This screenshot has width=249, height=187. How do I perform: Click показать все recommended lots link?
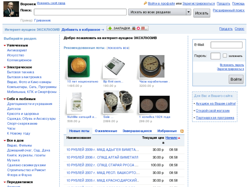(118, 48)
